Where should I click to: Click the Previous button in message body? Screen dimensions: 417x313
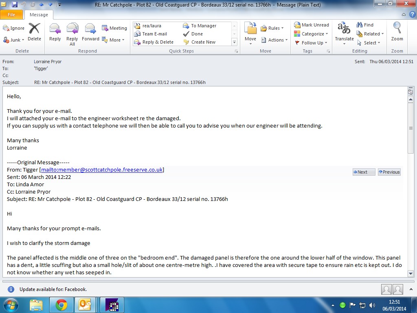pyautogui.click(x=389, y=172)
